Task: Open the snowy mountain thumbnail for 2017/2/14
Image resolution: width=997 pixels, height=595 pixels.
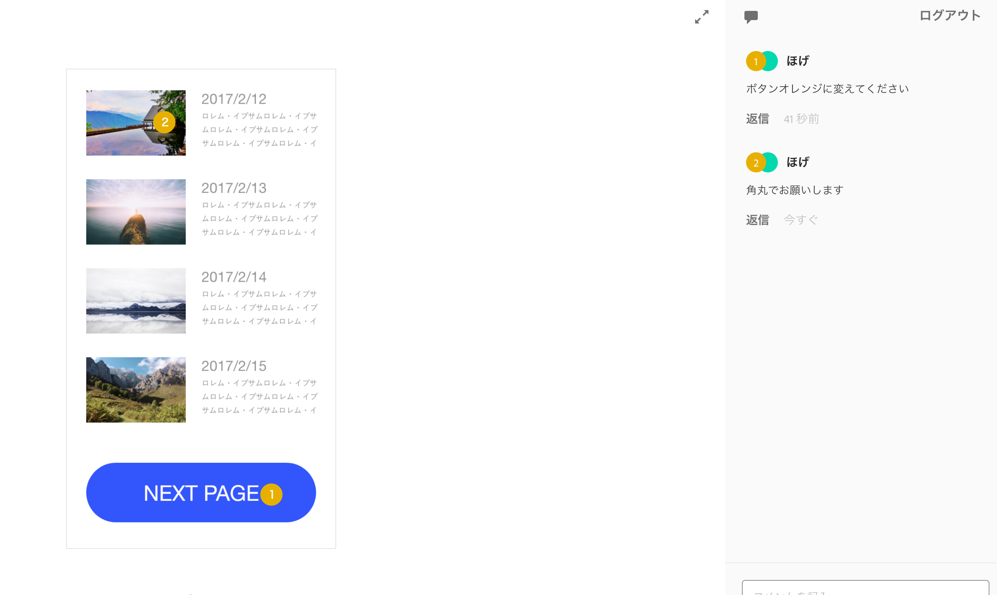Action: pos(136,301)
